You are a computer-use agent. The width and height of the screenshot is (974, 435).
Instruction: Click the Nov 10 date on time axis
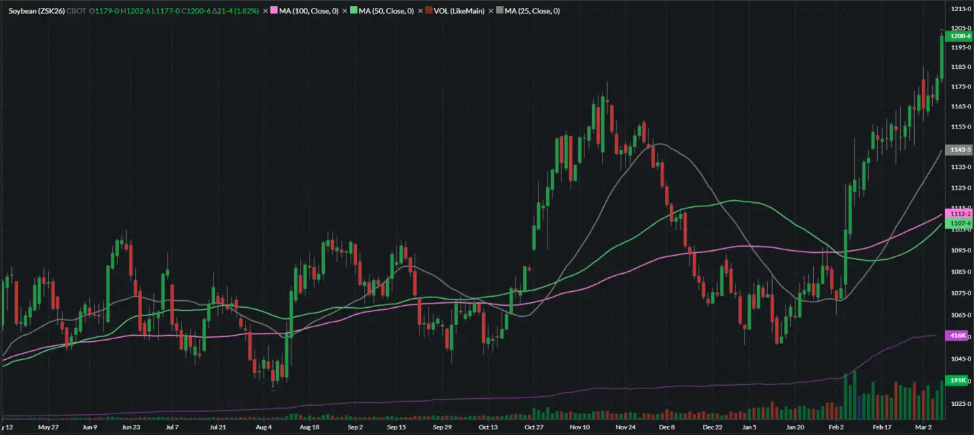[580, 428]
